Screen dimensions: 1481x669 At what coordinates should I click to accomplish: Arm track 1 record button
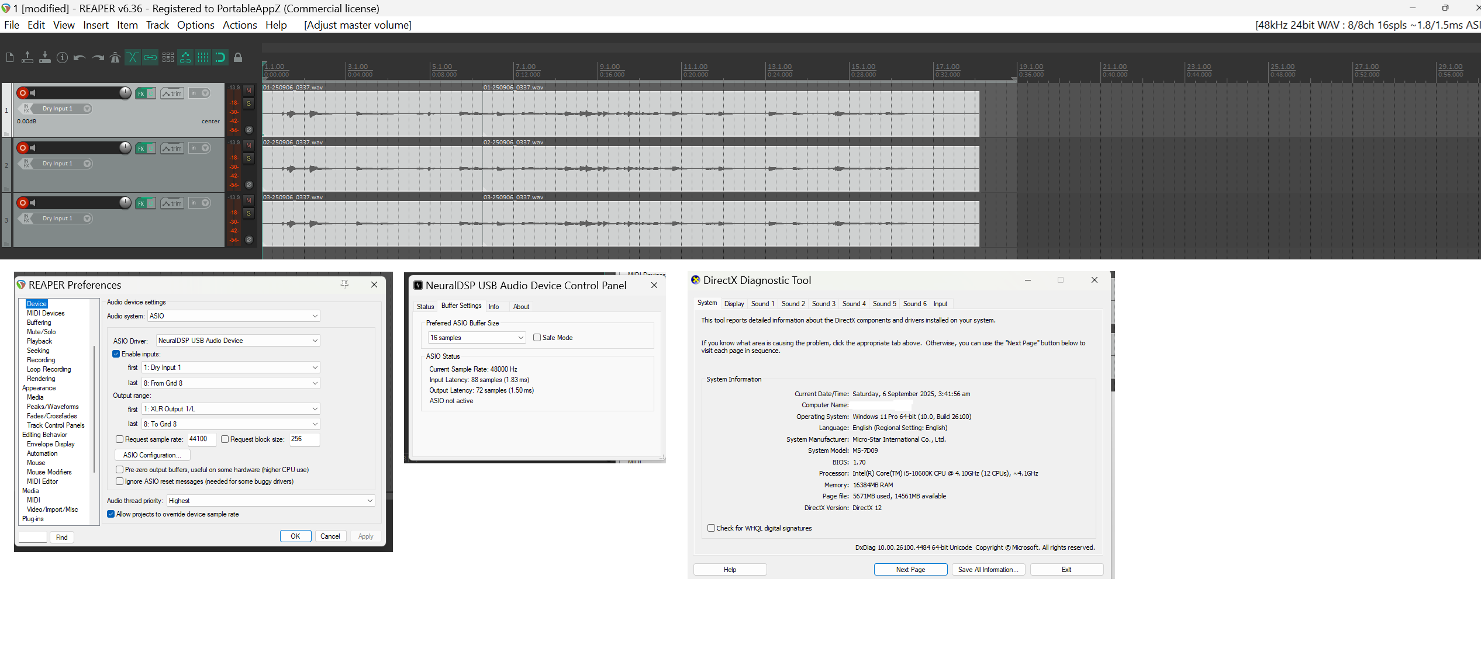point(22,93)
